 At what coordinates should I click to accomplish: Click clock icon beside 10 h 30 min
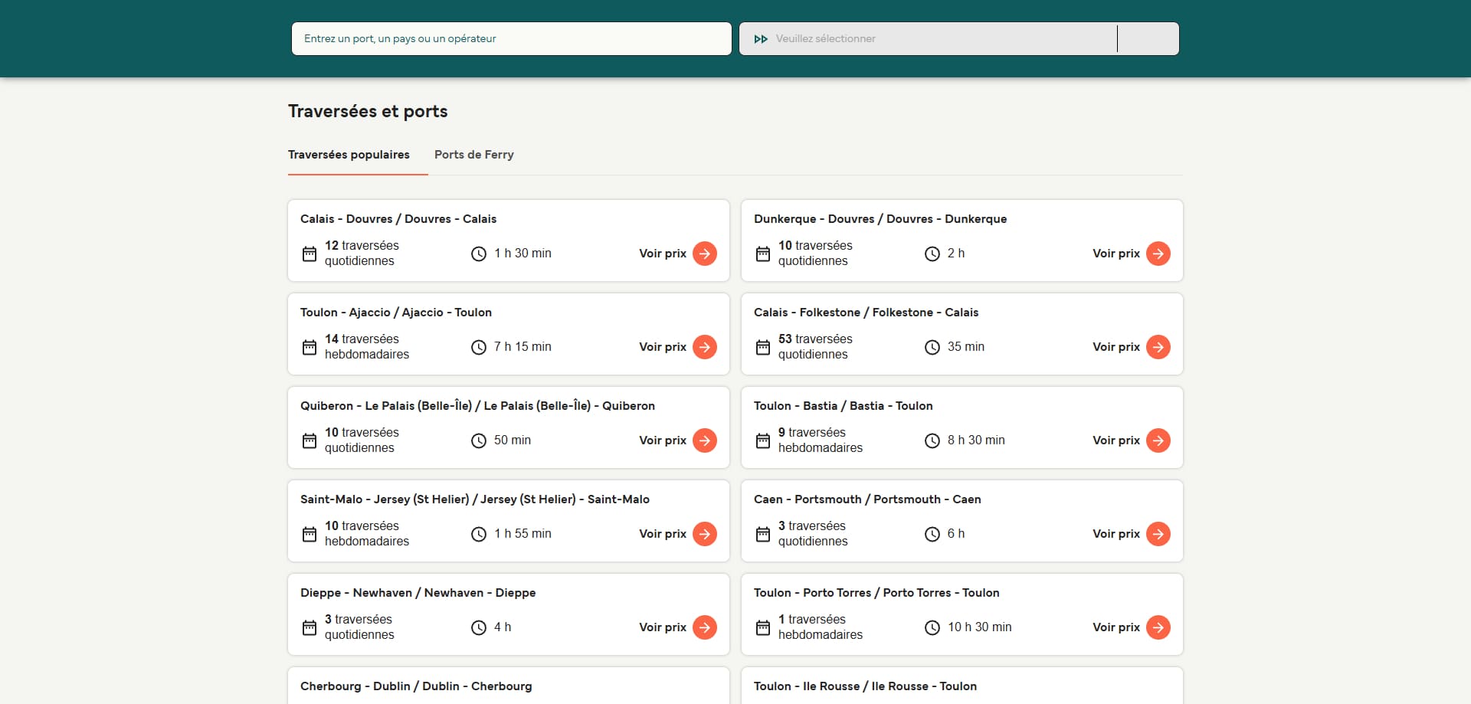tap(932, 627)
